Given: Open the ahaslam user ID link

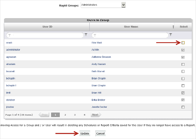Looking at the screenshot, I should (x=11, y=64).
